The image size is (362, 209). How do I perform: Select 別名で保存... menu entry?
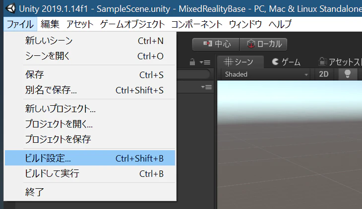pyautogui.click(x=90, y=90)
